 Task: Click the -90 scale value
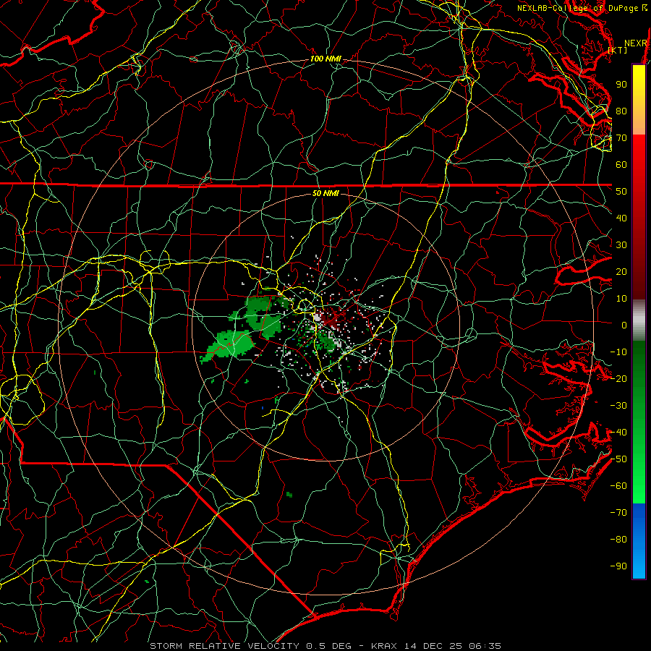pyautogui.click(x=618, y=566)
